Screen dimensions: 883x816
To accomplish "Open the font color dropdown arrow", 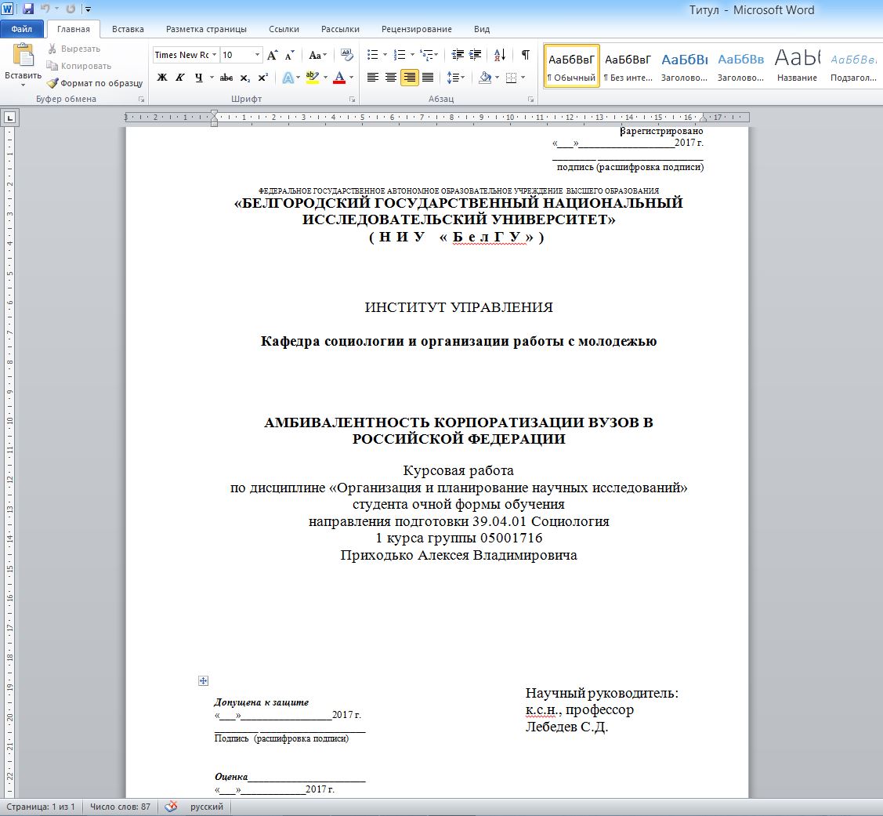I will coord(351,77).
